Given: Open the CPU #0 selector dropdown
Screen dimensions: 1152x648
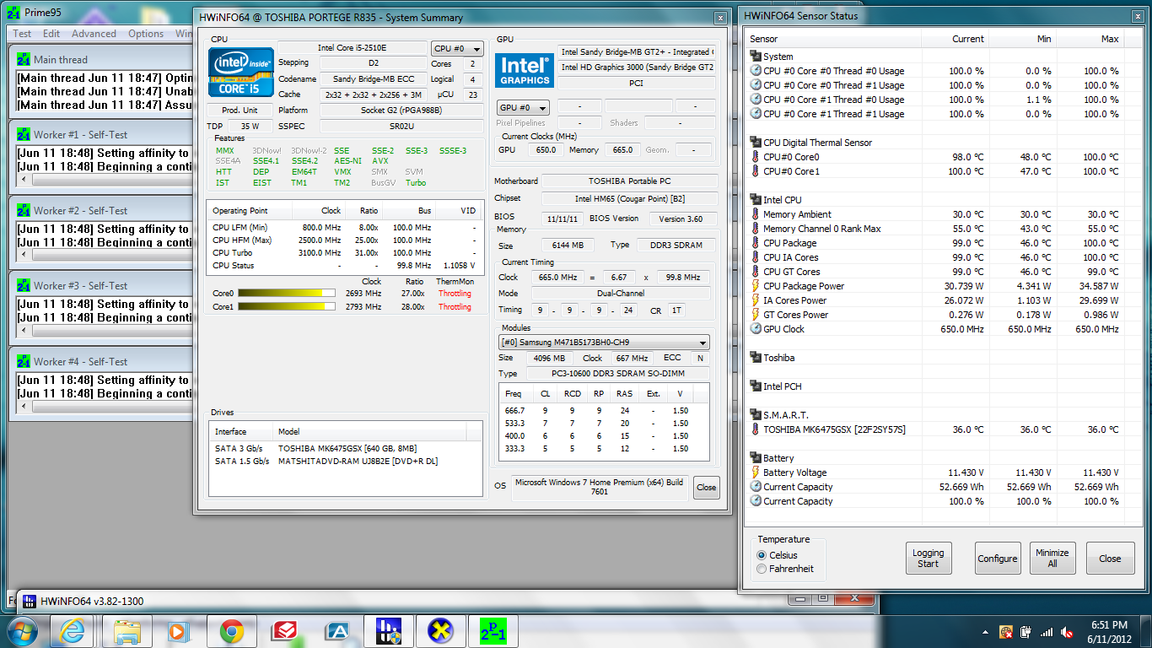Looking at the screenshot, I should tap(458, 49).
